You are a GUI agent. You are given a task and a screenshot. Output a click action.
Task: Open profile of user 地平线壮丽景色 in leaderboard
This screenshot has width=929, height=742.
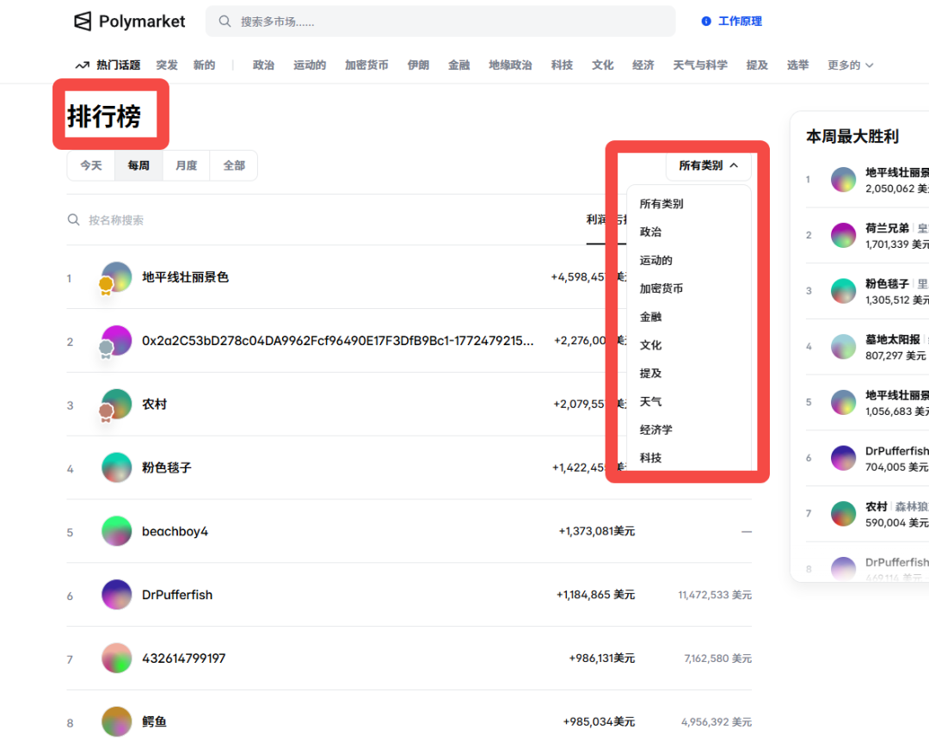point(186,277)
